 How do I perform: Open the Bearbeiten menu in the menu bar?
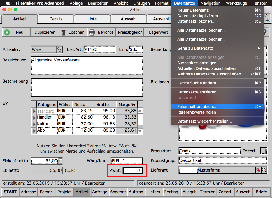tap(98, 3)
